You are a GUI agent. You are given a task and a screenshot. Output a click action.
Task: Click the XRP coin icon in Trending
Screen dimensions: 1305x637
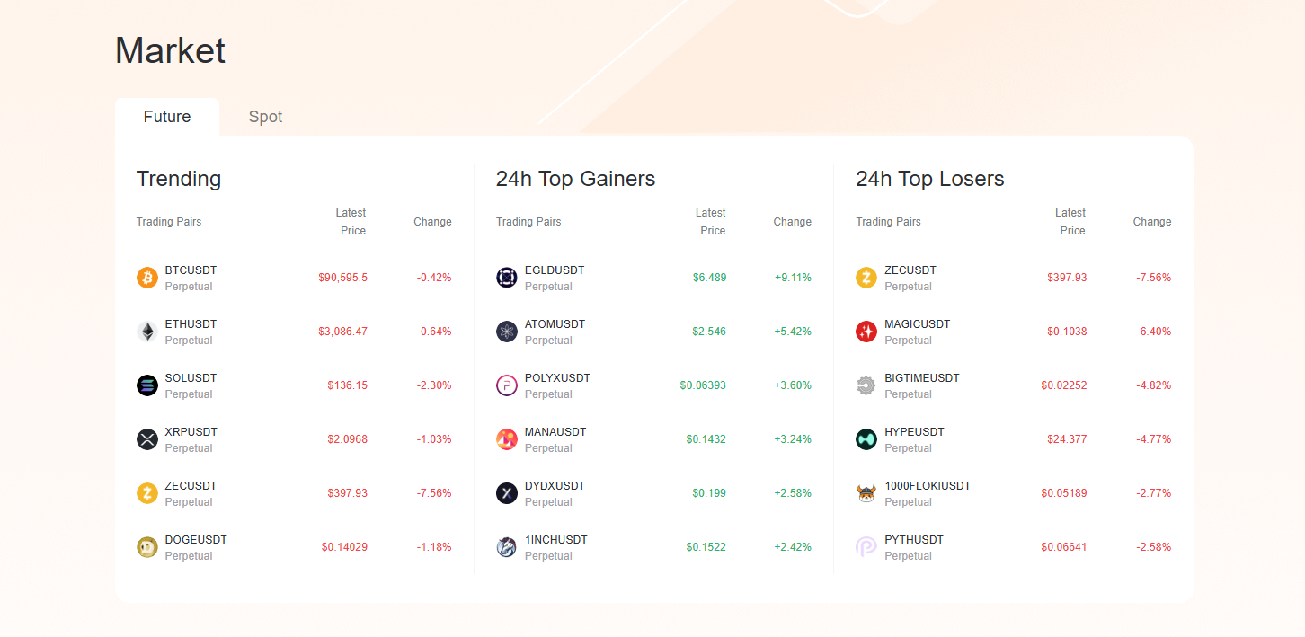coord(147,439)
